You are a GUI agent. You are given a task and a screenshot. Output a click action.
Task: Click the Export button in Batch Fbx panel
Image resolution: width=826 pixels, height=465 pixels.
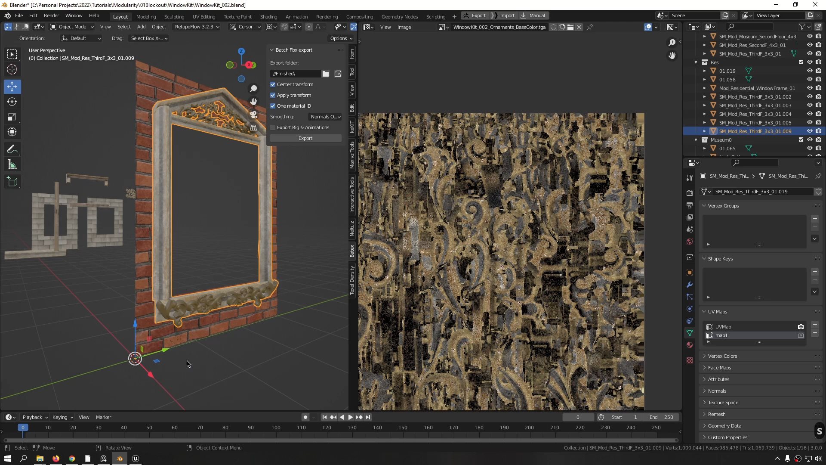click(305, 138)
